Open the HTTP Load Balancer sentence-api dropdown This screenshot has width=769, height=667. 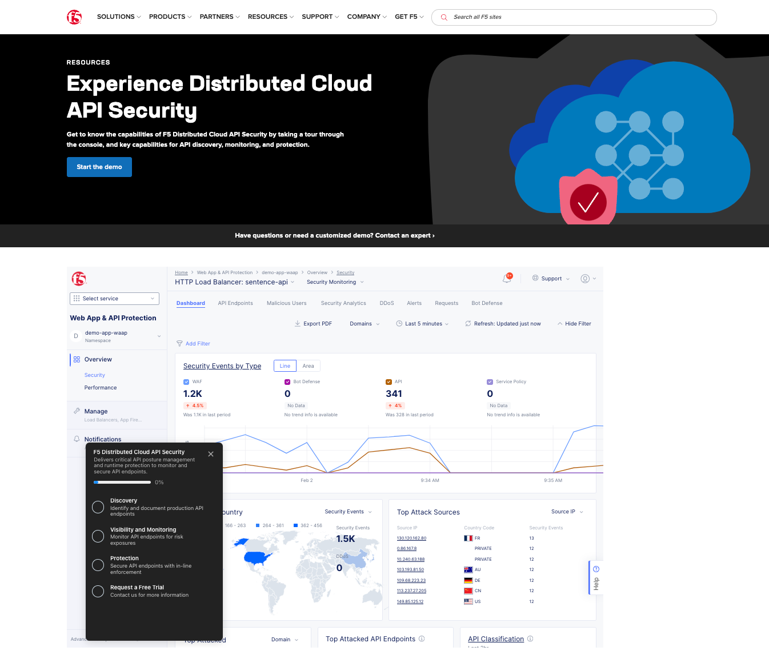[235, 282]
